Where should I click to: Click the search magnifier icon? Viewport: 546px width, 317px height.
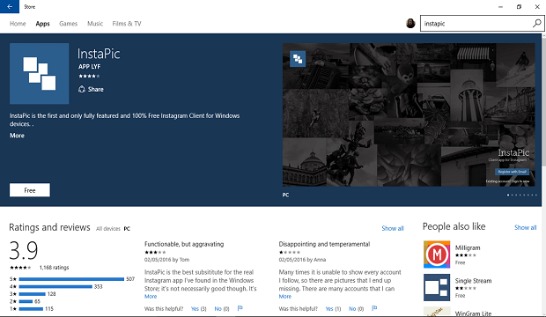tap(536, 24)
